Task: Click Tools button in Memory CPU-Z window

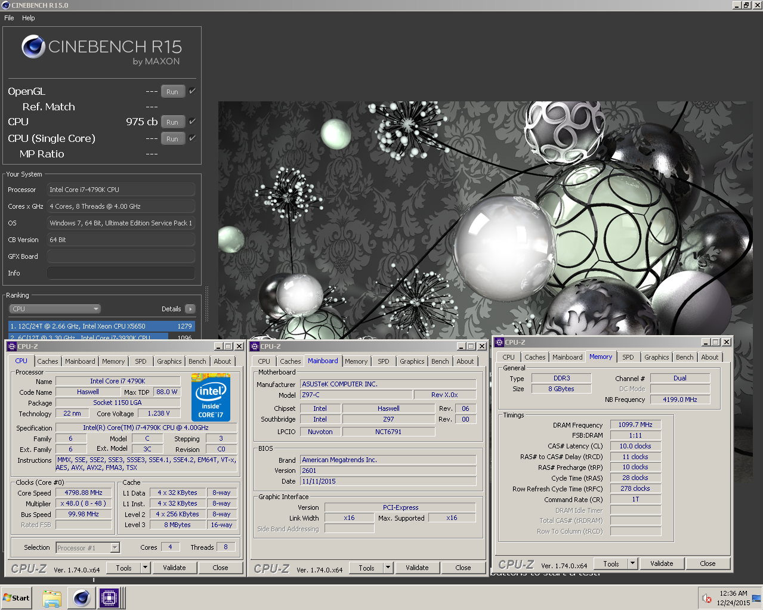Action: pos(611,563)
